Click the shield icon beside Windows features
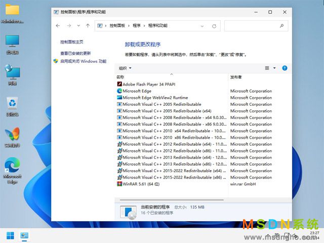Viewport: 324px width, 243px height. (x=56, y=61)
